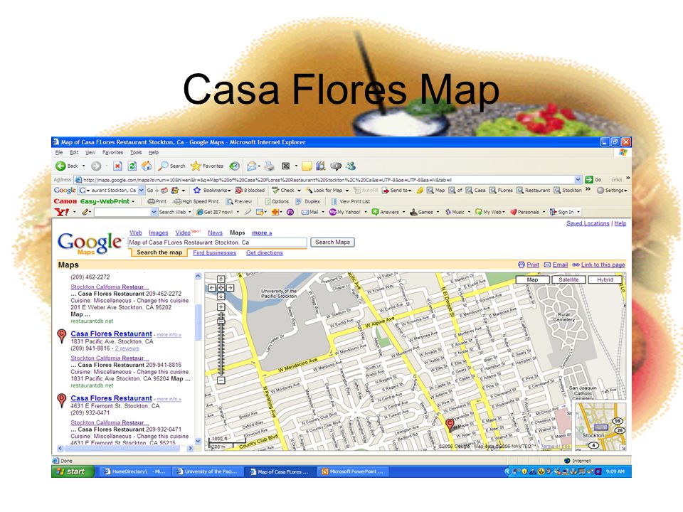Go to the Home page icon
This screenshot has height=512, width=683.
(147, 166)
